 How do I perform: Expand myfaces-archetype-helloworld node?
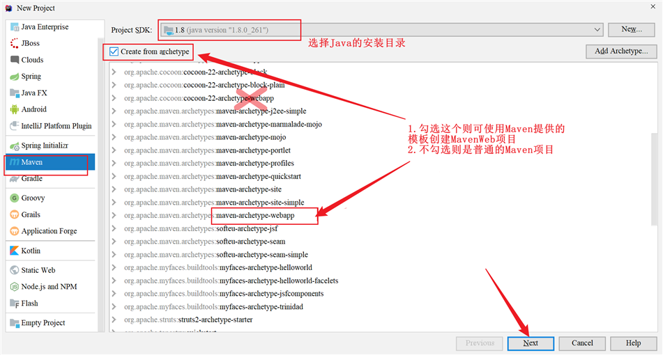tap(114, 267)
